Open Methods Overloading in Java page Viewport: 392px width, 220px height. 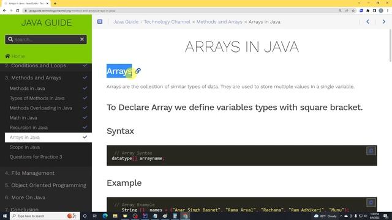[x=41, y=108]
